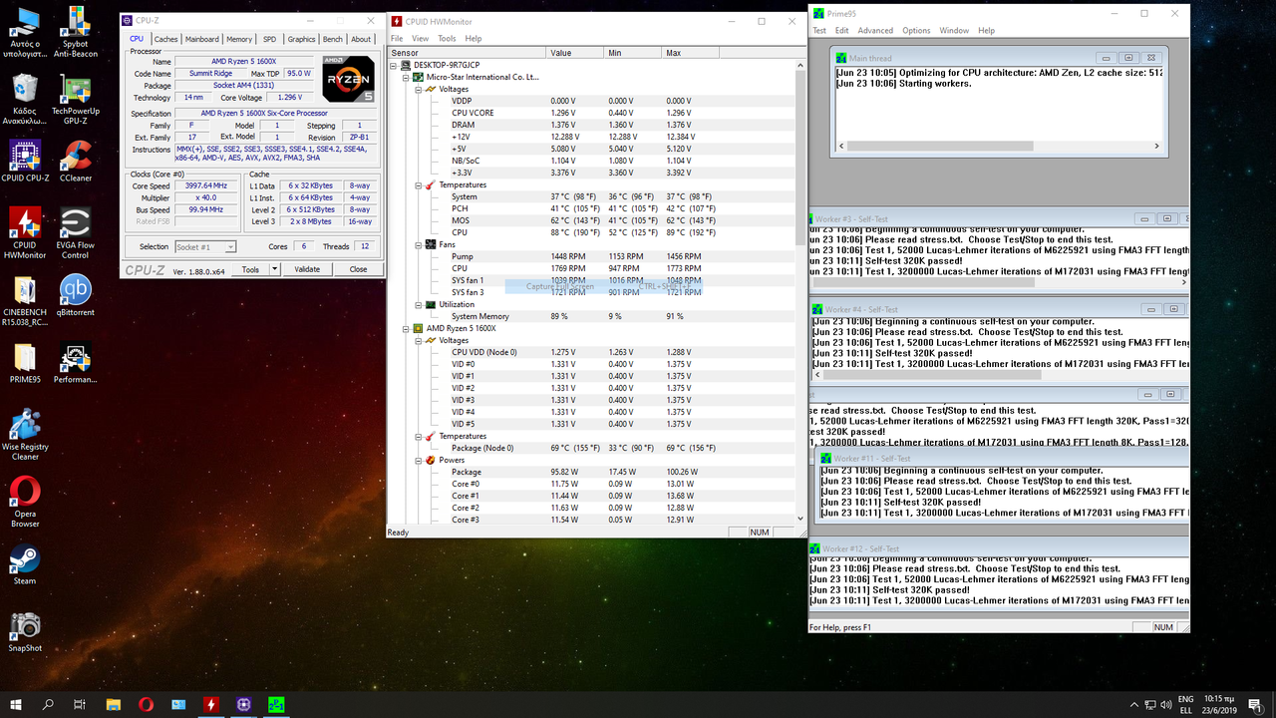The height and width of the screenshot is (718, 1276).
Task: Click Close button in CPU-Z
Action: 358,269
